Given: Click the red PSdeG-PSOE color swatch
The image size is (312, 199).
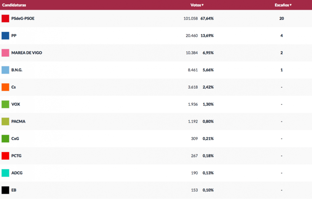Looking at the screenshot, I should pyautogui.click(x=5, y=18).
